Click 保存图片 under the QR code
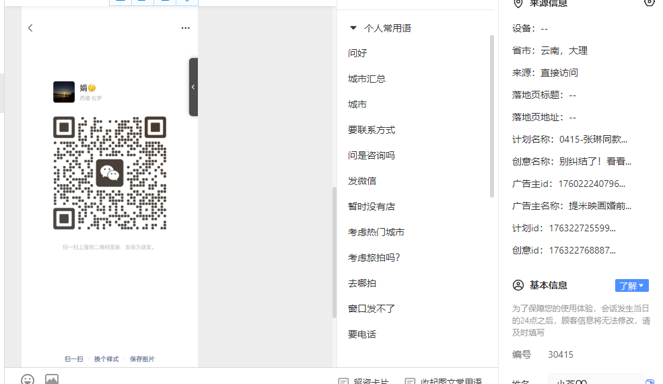 (142, 359)
